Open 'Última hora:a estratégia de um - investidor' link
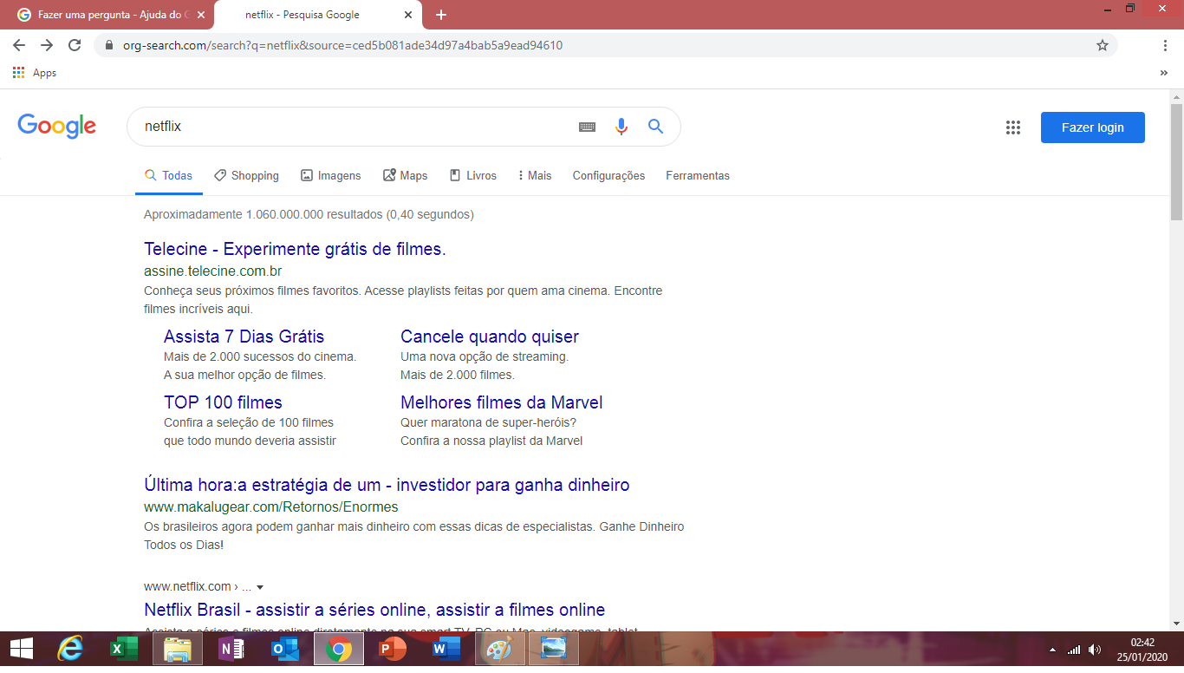The height and width of the screenshot is (673, 1184). point(387,485)
